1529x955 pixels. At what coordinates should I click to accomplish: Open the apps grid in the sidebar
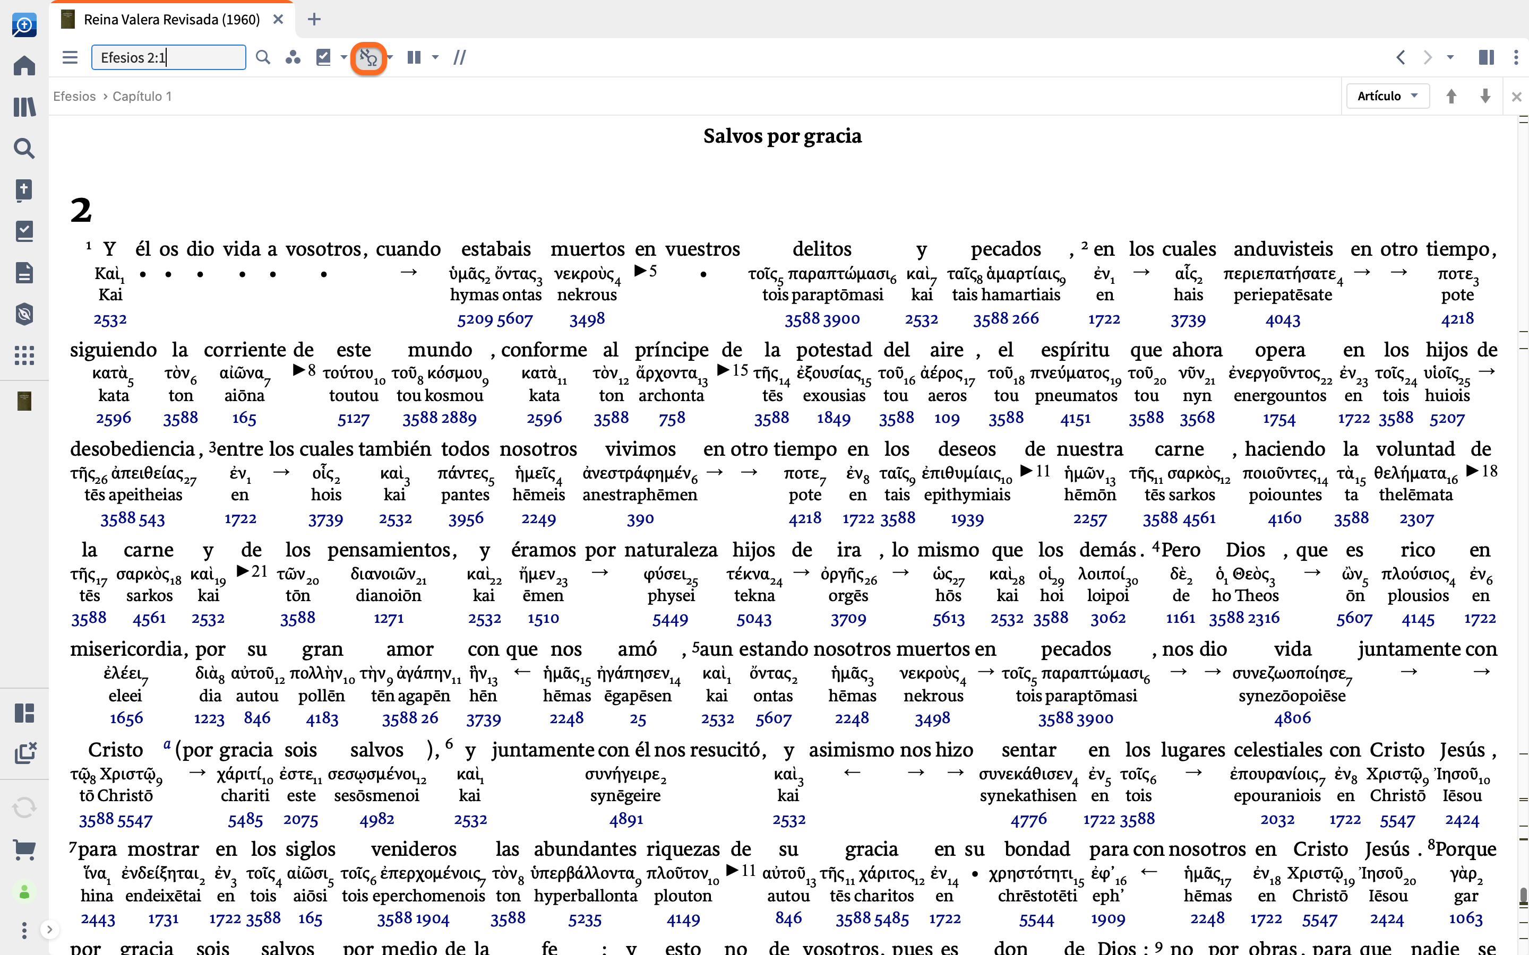tap(24, 355)
